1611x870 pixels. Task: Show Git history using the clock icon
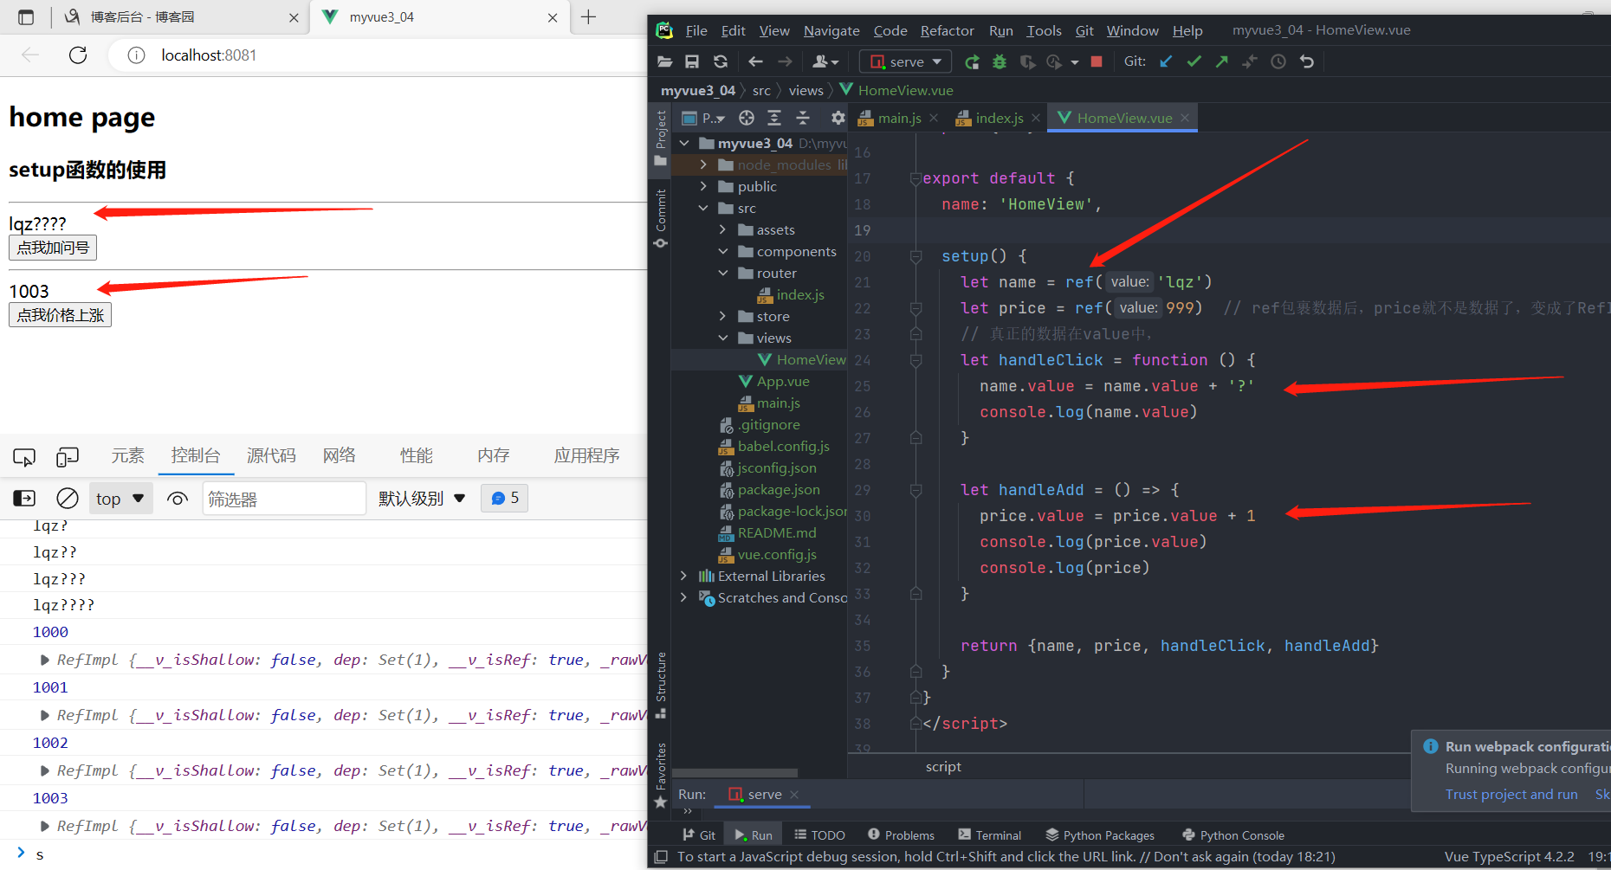pyautogui.click(x=1278, y=61)
